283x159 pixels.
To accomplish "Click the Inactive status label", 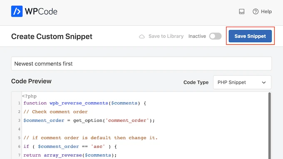I will pyautogui.click(x=197, y=36).
